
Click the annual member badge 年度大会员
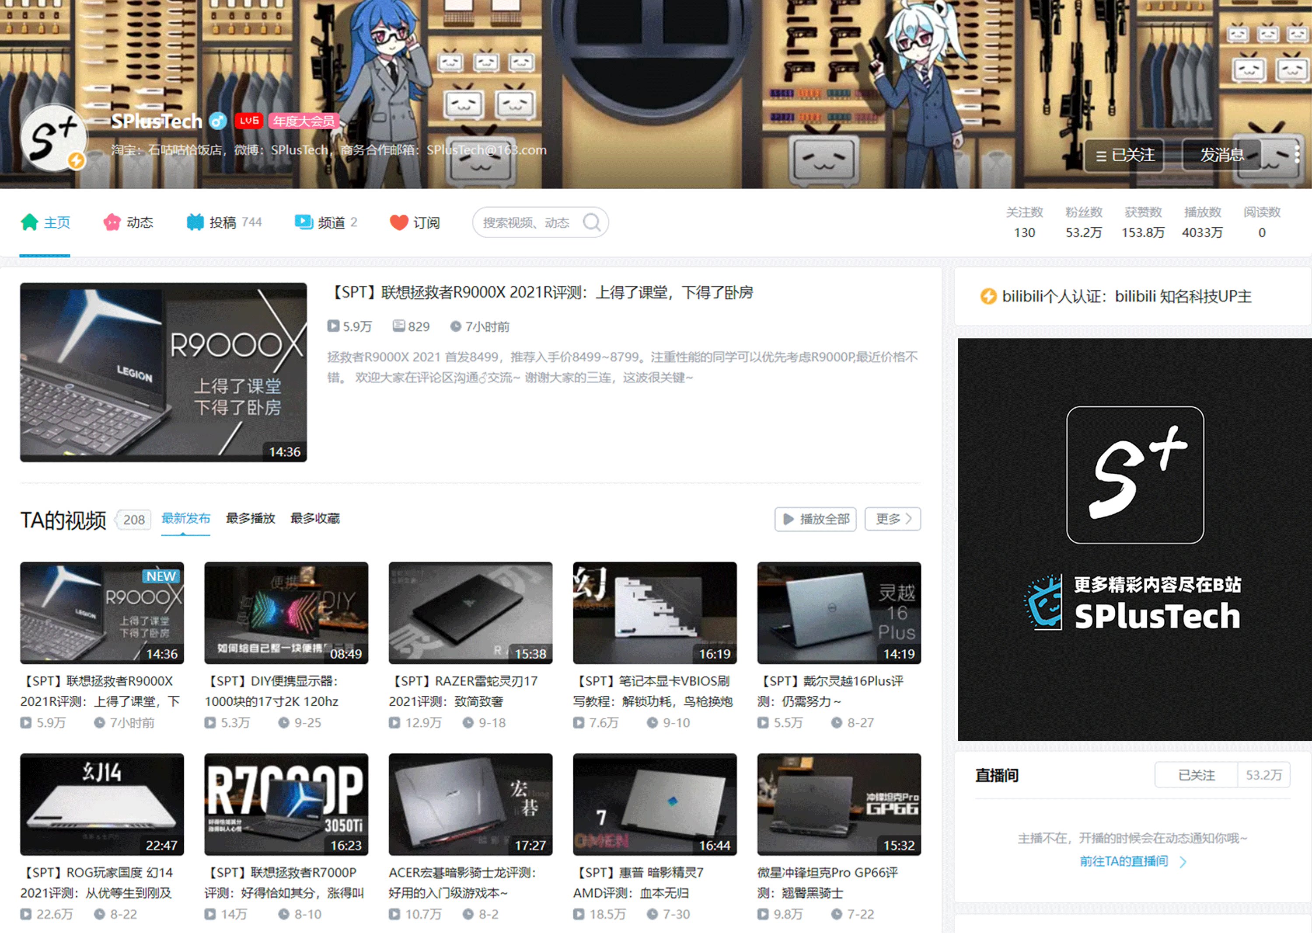click(x=304, y=121)
